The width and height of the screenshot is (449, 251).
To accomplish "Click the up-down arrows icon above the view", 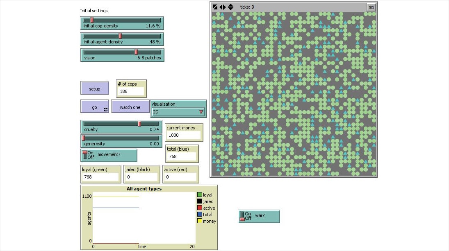I will pos(230,7).
